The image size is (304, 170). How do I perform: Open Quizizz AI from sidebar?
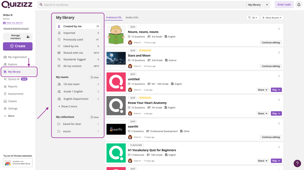click(14, 79)
